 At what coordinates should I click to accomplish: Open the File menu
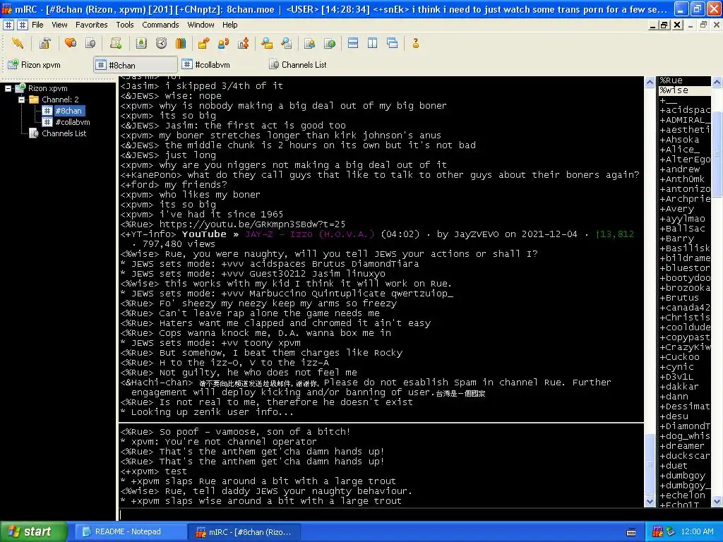[x=38, y=25]
